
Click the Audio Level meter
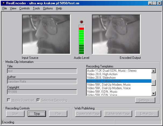(x=81, y=39)
